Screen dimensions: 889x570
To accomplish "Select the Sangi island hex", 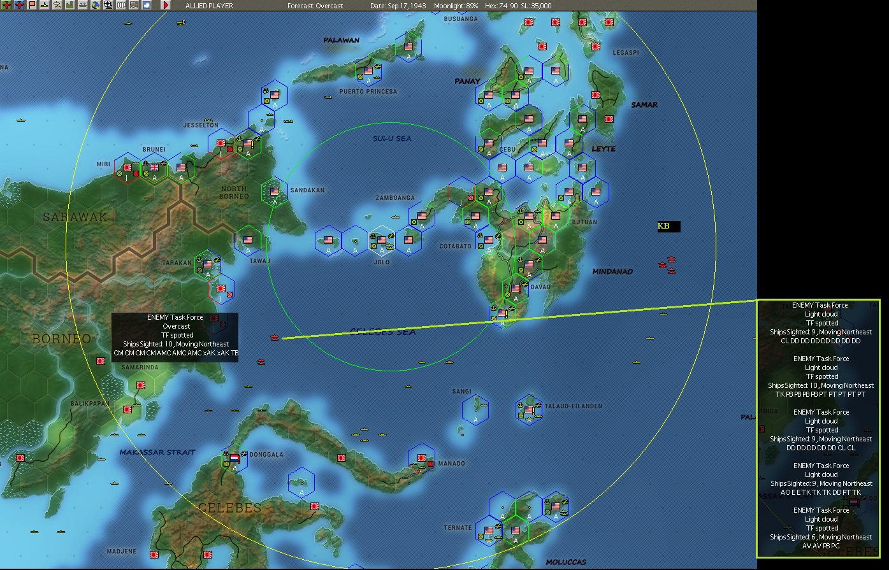I will coord(475,410).
